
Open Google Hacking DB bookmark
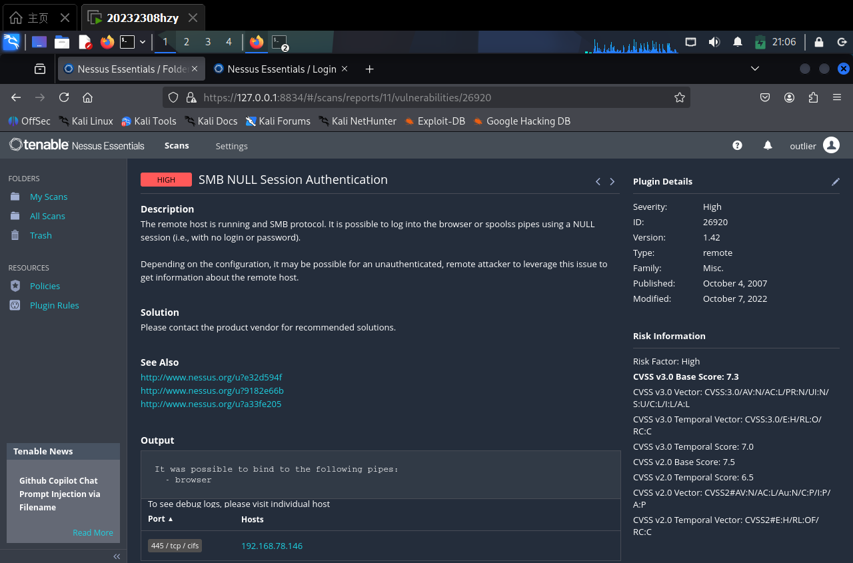coord(522,121)
